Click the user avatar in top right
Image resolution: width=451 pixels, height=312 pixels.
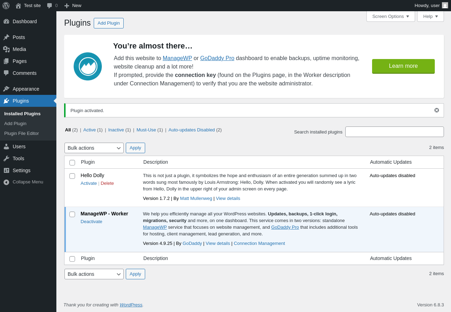coord(445,5)
